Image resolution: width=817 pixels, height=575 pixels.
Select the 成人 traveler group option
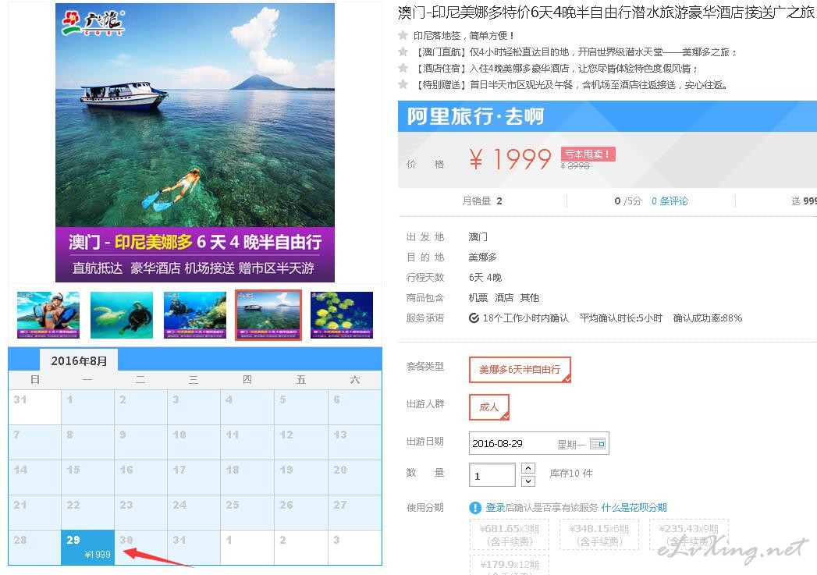coord(488,406)
